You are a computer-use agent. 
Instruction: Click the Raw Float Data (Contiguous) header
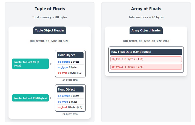pos(146,52)
